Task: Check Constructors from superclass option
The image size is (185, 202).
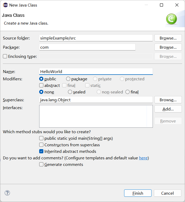Action: [x=41, y=145]
